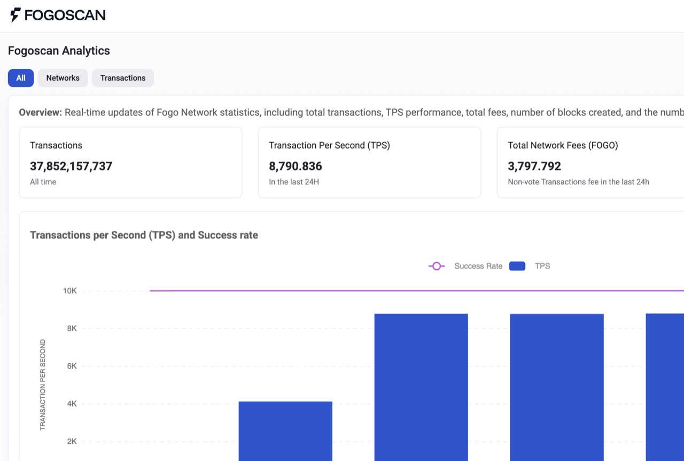Click the Fogoscan Analytics page heading
This screenshot has height=461, width=684.
(59, 51)
